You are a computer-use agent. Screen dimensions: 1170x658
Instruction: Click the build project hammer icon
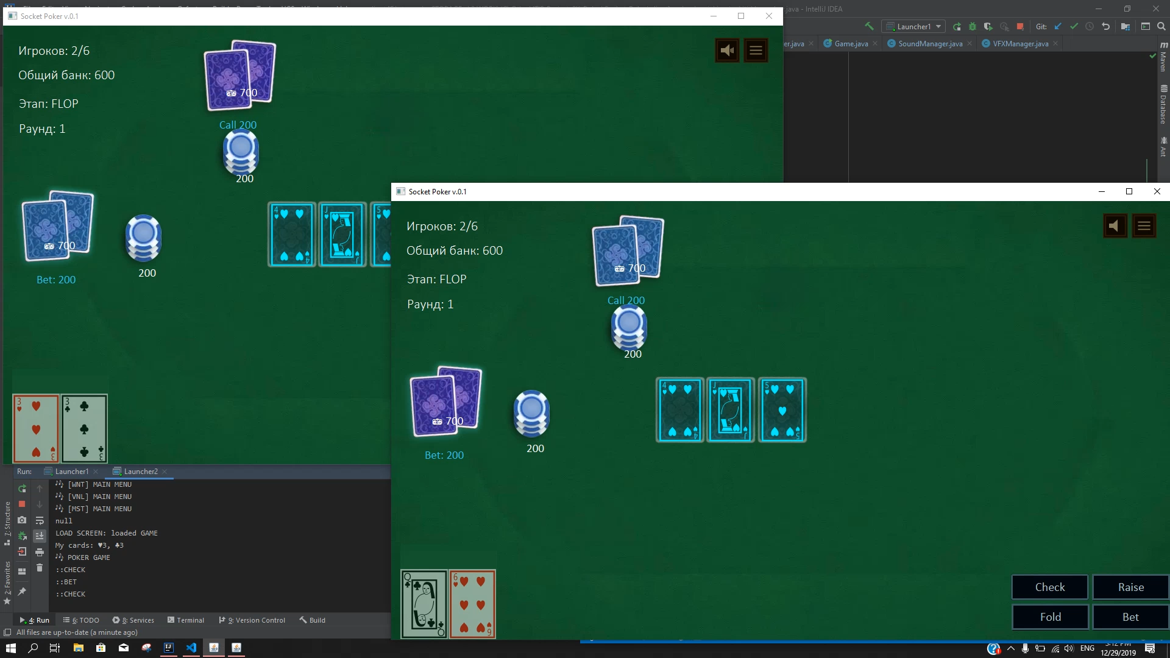(870, 26)
